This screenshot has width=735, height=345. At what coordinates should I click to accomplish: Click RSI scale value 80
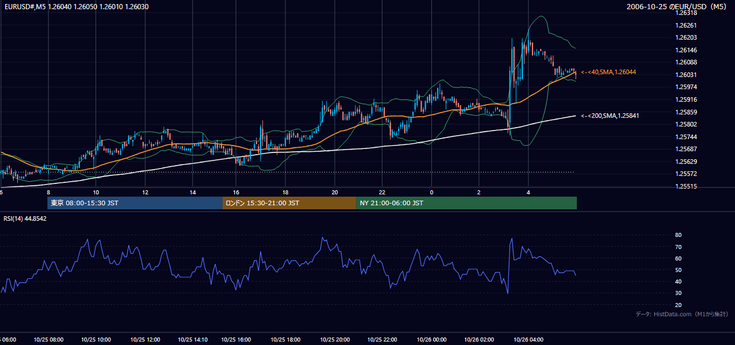(678, 235)
